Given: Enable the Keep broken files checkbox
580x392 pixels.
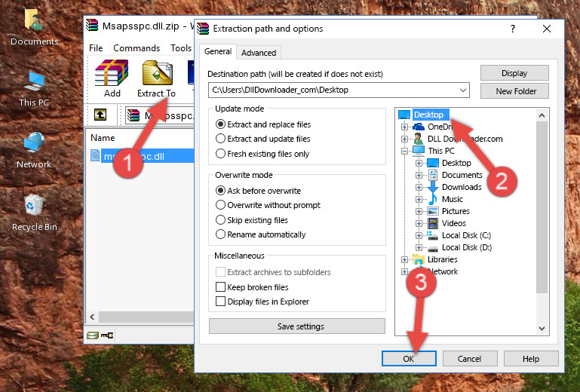Looking at the screenshot, I should click(220, 287).
